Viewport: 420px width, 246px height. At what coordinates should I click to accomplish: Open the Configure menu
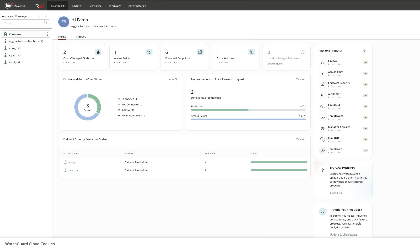tap(96, 6)
